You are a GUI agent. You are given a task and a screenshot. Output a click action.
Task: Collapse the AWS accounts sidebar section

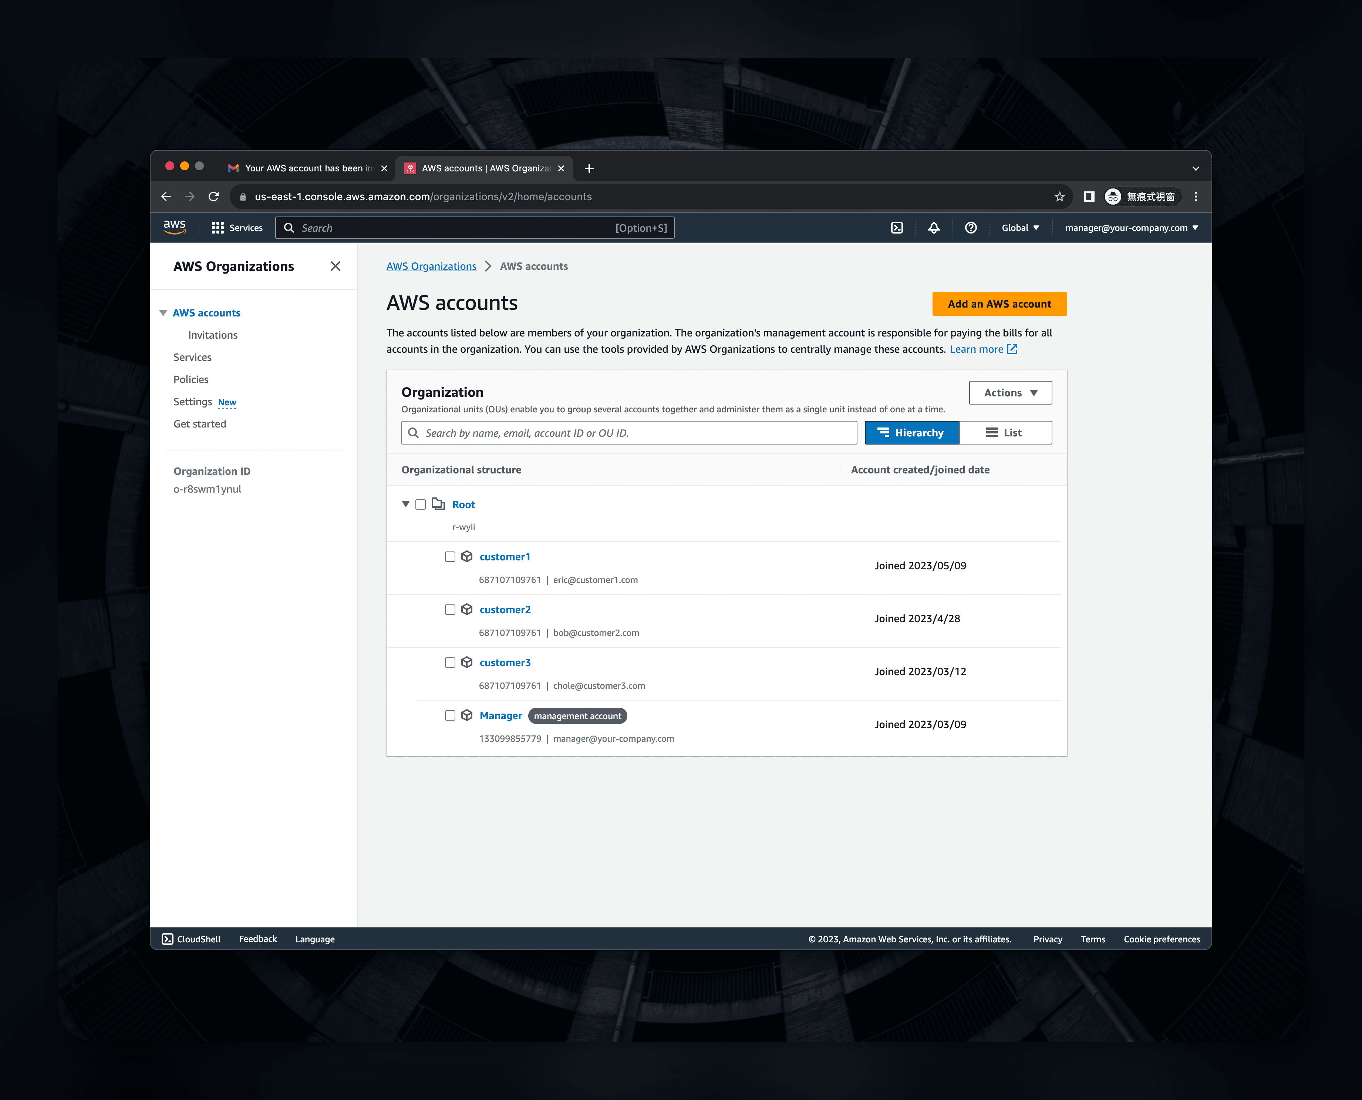[163, 313]
